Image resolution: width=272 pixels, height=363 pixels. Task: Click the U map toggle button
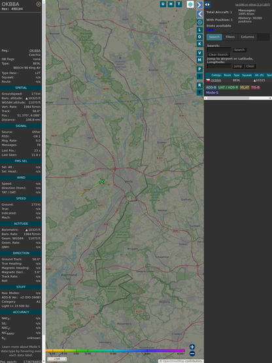pyautogui.click(x=163, y=4)
